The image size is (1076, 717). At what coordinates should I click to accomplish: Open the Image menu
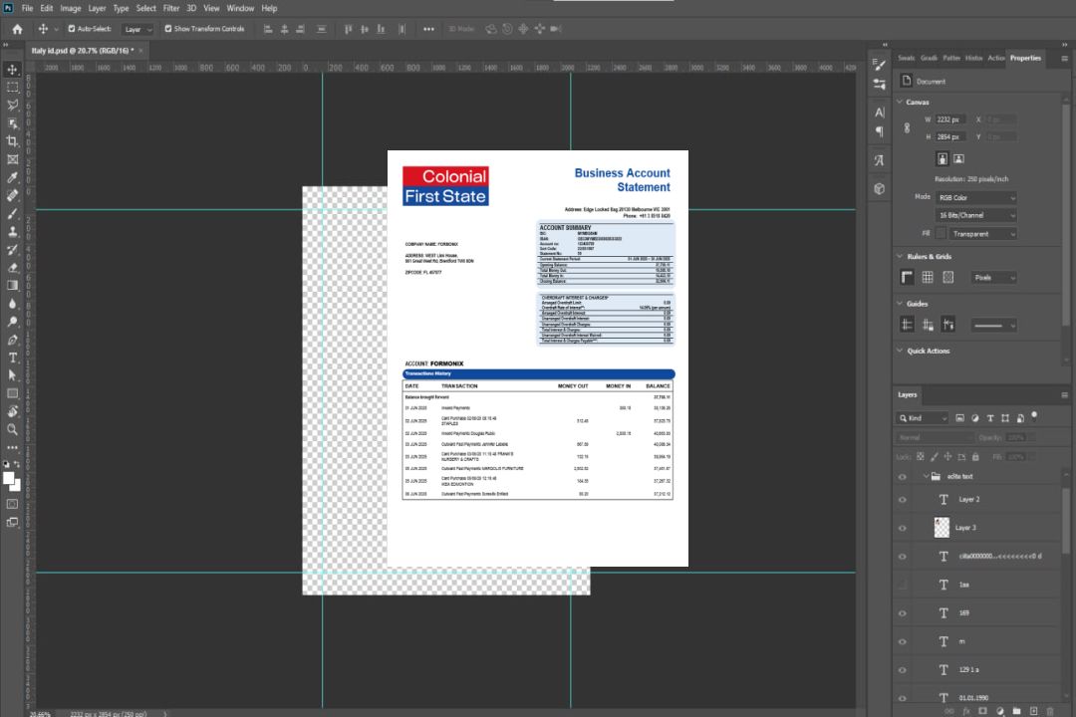pos(70,8)
